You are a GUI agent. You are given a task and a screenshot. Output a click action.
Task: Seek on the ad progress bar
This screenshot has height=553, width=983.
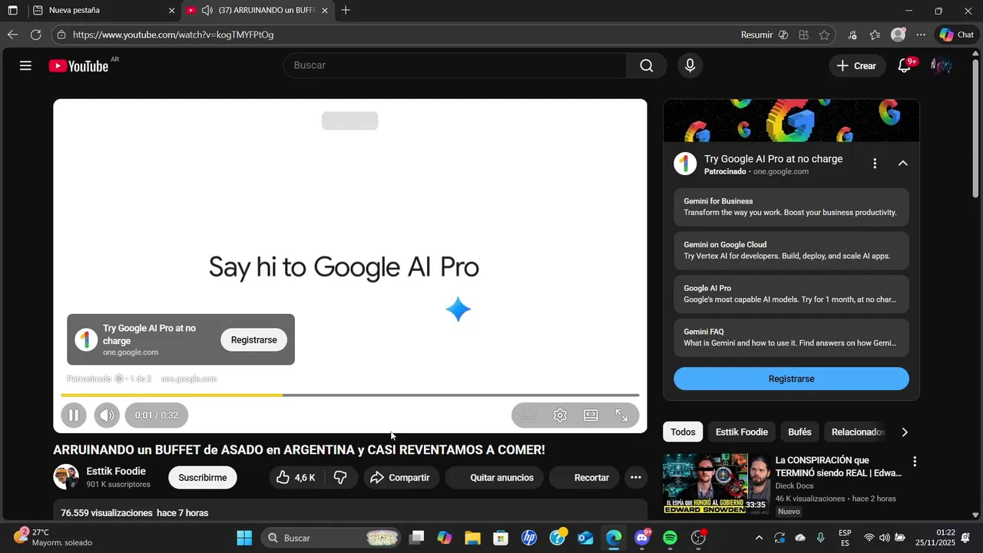pyautogui.click(x=350, y=395)
